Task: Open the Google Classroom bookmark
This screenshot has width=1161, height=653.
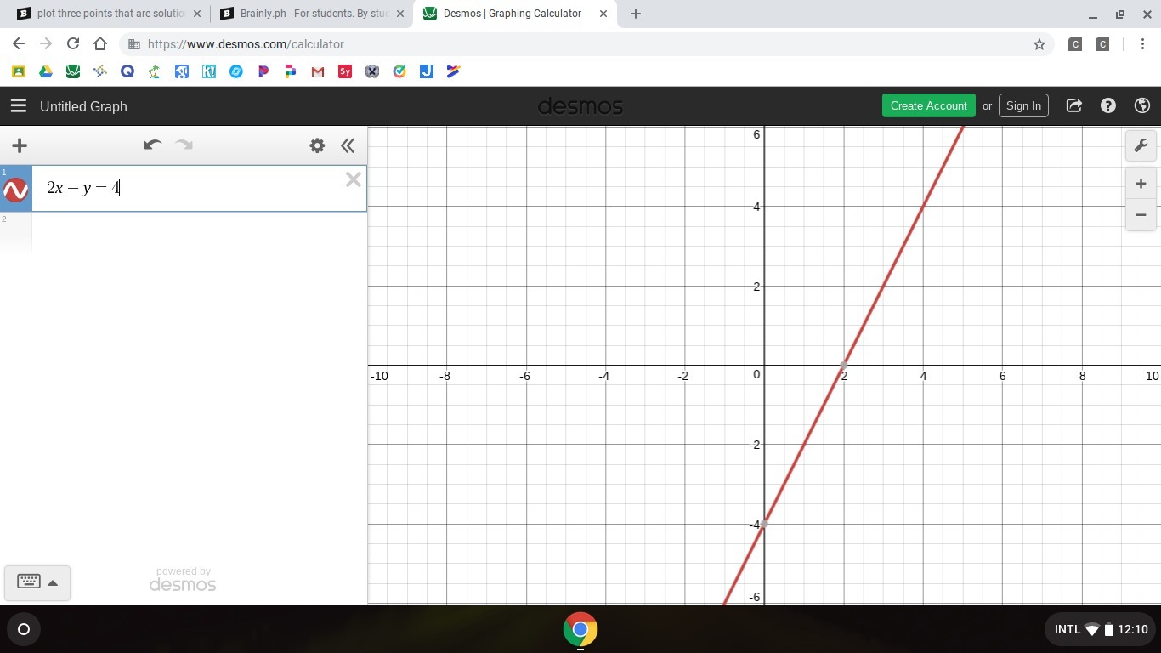Action: pyautogui.click(x=19, y=71)
